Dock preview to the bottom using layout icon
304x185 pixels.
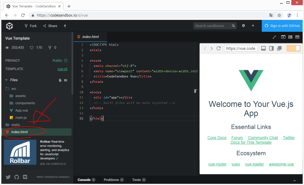click(263, 48)
